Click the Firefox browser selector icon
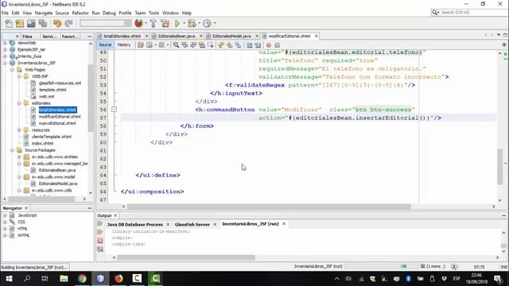 pos(138,23)
